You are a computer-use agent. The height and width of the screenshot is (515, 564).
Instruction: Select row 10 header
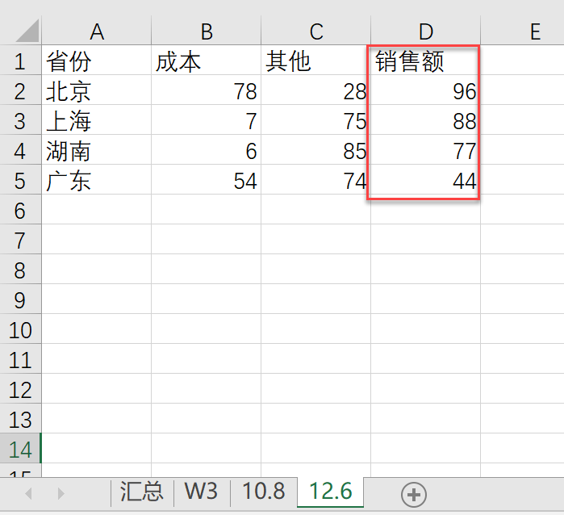pyautogui.click(x=20, y=329)
